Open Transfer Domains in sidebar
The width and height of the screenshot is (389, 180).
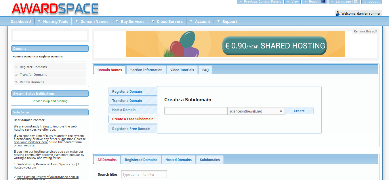point(50,74)
